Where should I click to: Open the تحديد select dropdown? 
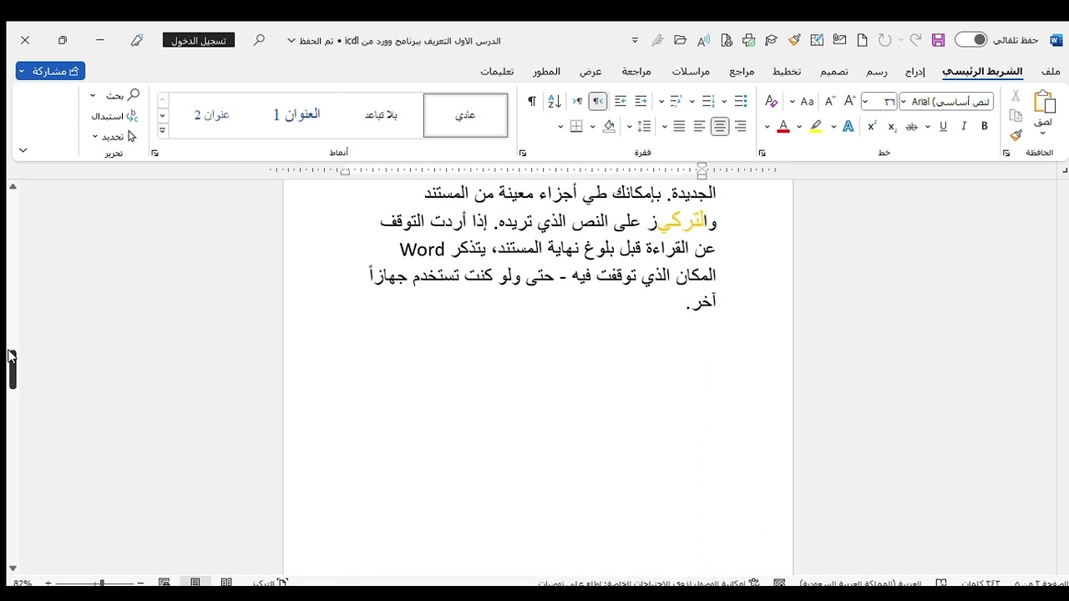(x=95, y=136)
